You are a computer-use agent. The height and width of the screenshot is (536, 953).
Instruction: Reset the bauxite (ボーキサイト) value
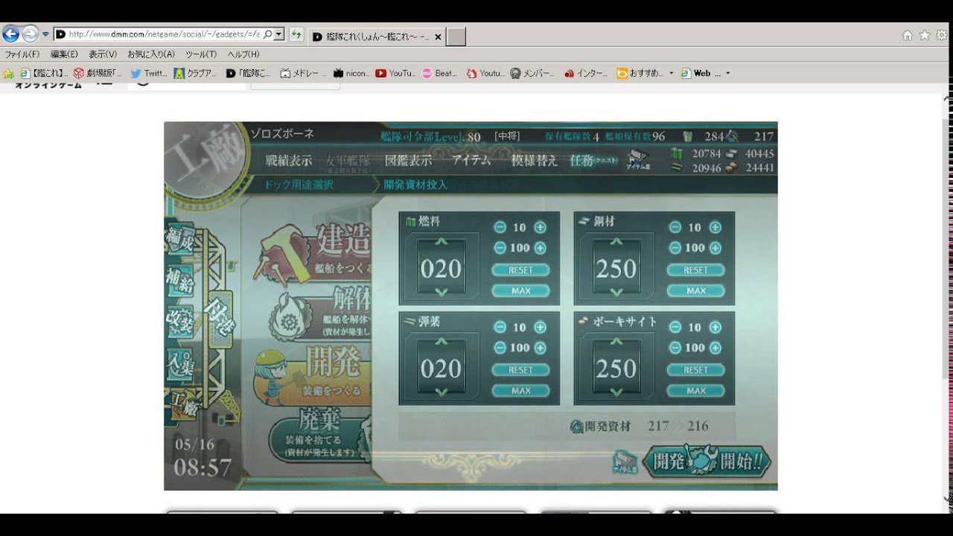click(x=695, y=369)
